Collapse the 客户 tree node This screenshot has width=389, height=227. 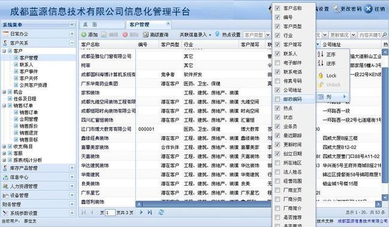(4, 51)
